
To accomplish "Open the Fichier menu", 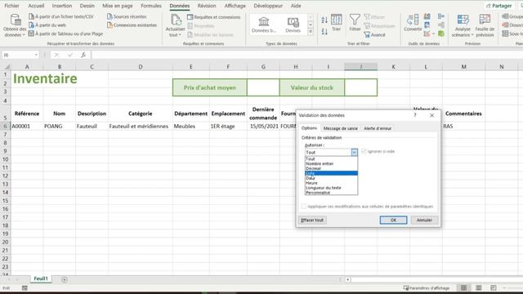I will tap(11, 6).
